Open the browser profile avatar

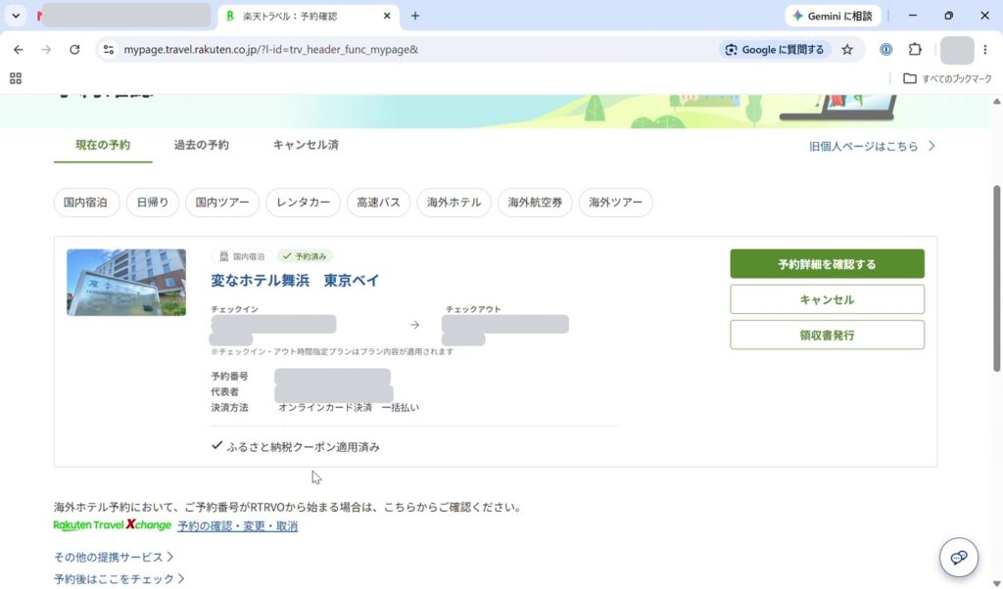click(x=956, y=50)
